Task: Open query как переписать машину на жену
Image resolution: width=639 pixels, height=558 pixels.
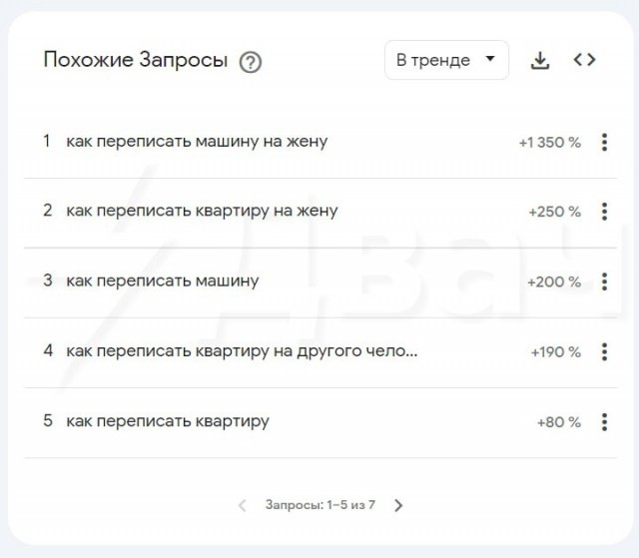Action: pyautogui.click(x=197, y=142)
